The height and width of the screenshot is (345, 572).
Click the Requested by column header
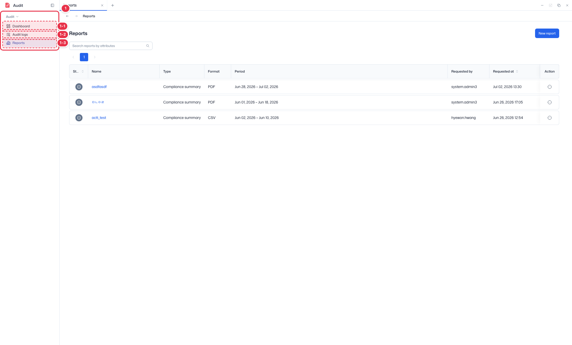[469, 71]
